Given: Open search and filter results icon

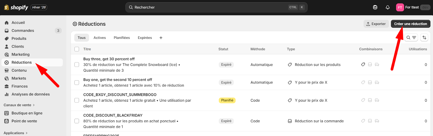Looking at the screenshot, I should point(411,38).
